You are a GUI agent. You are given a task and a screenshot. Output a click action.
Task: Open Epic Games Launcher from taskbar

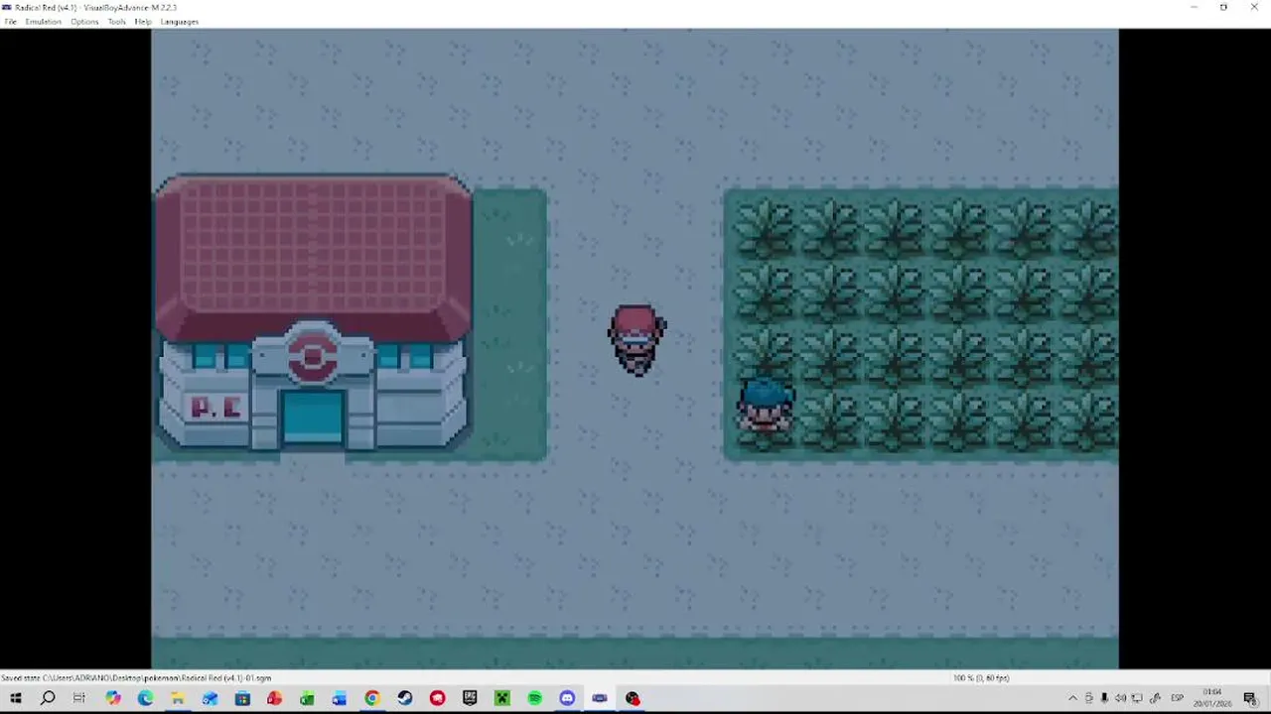(x=470, y=699)
